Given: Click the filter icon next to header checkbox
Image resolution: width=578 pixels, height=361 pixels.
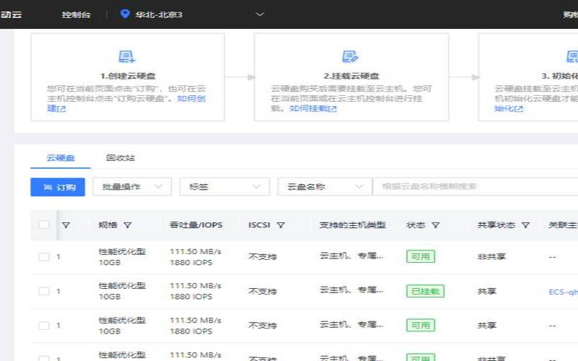Looking at the screenshot, I should tap(66, 225).
